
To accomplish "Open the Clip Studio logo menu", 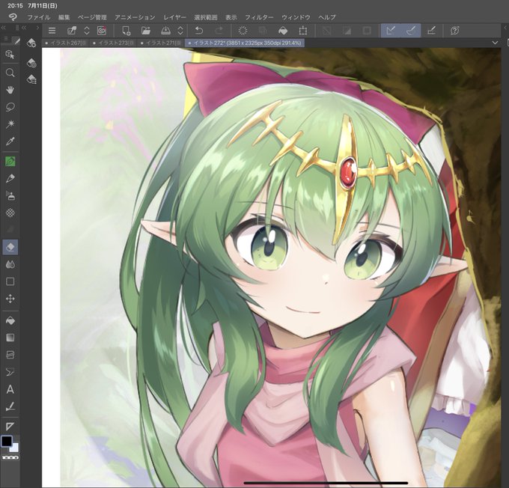I will (12, 17).
